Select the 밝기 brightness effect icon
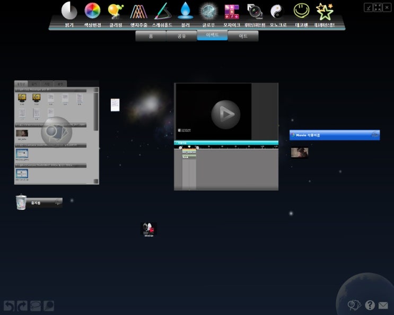This screenshot has height=315, width=394. 69,11
